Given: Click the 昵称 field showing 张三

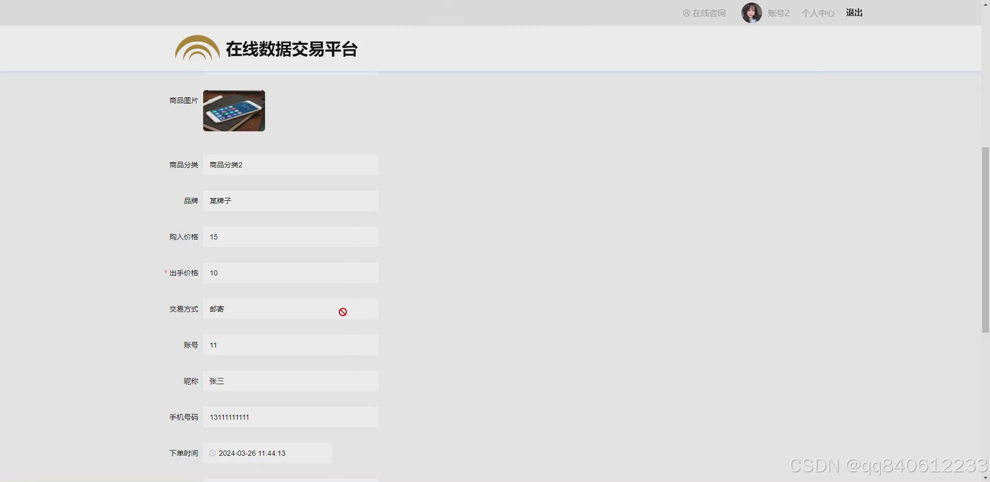Looking at the screenshot, I should [291, 381].
